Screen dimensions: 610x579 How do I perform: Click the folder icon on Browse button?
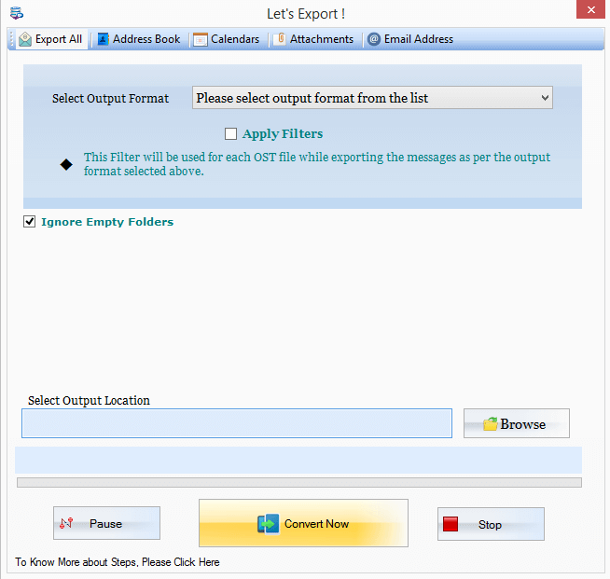pyautogui.click(x=491, y=424)
